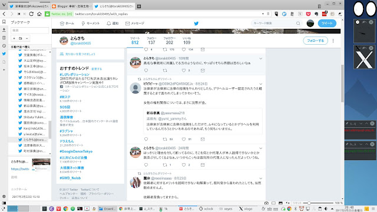Toggle panel visibility in status bar
The width and height of the screenshot is (377, 212).
(4, 203)
